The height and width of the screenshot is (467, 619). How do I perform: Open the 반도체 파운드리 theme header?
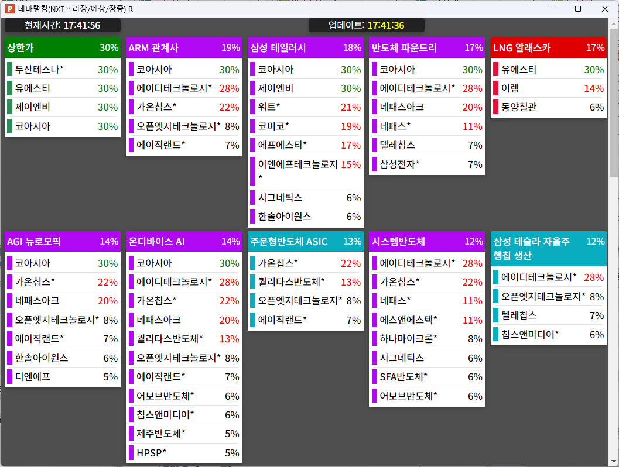(427, 48)
